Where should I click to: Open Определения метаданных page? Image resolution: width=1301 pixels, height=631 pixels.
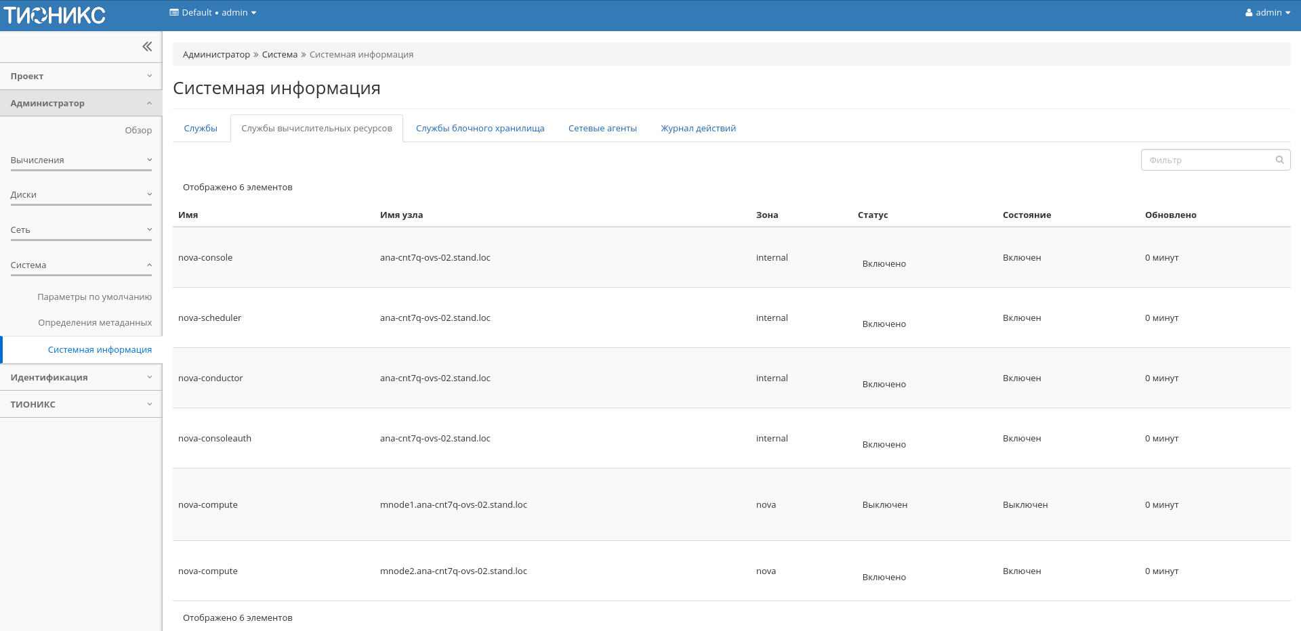pyautogui.click(x=95, y=323)
